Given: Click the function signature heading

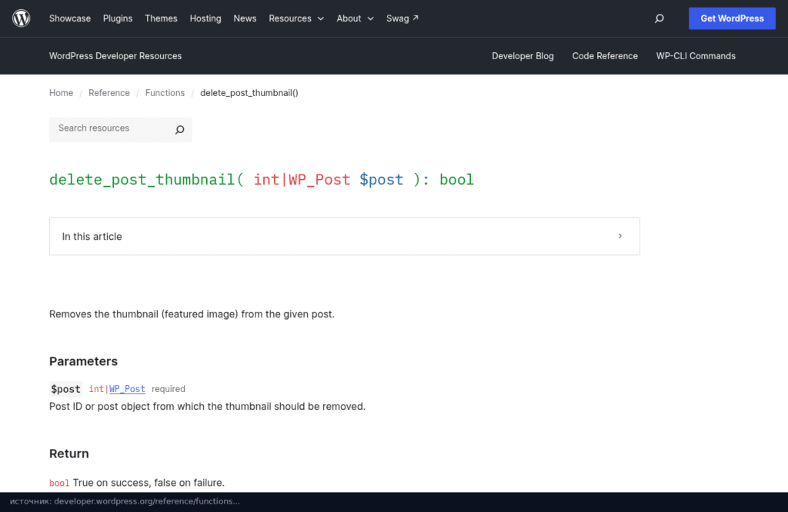Looking at the screenshot, I should [262, 180].
